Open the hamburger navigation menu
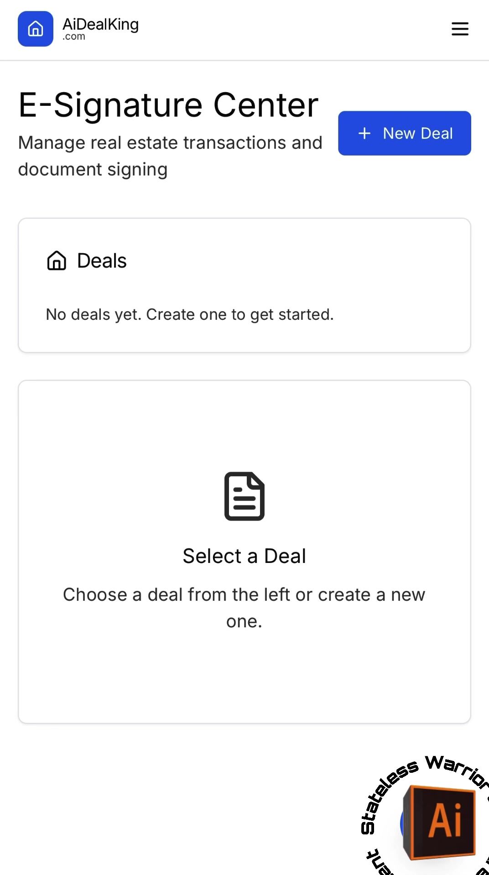489x875 pixels. (460, 29)
